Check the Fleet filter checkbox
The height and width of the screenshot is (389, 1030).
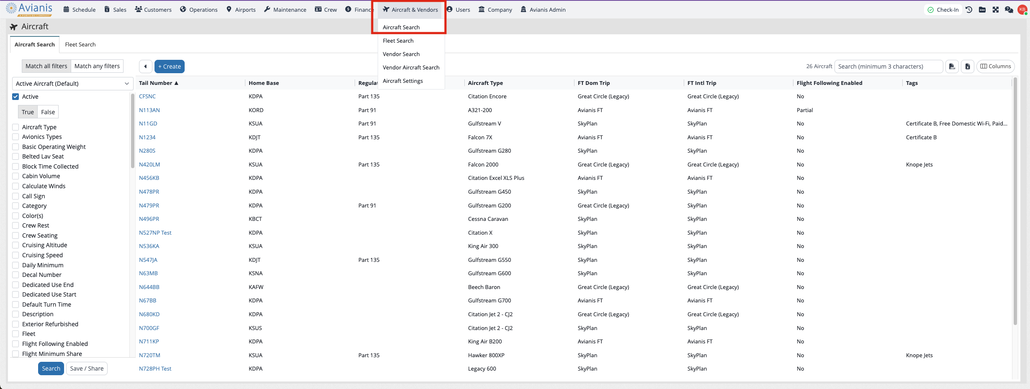(x=15, y=334)
